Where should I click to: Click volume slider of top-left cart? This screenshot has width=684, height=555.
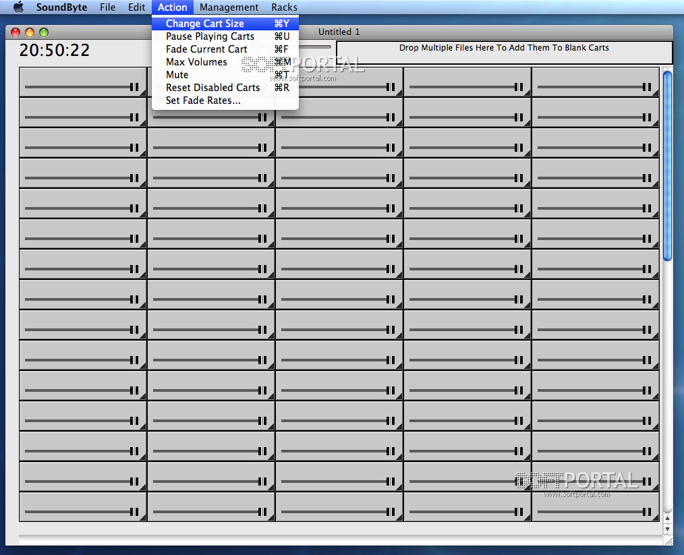(78, 87)
